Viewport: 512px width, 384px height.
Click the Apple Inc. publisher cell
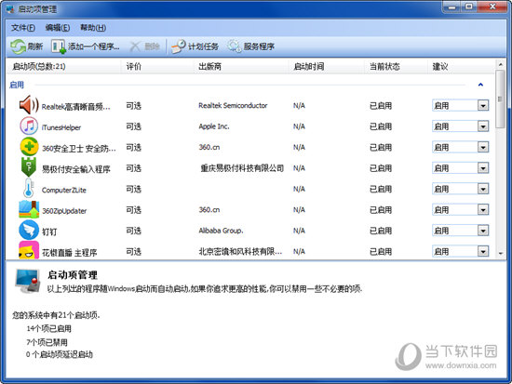214,126
